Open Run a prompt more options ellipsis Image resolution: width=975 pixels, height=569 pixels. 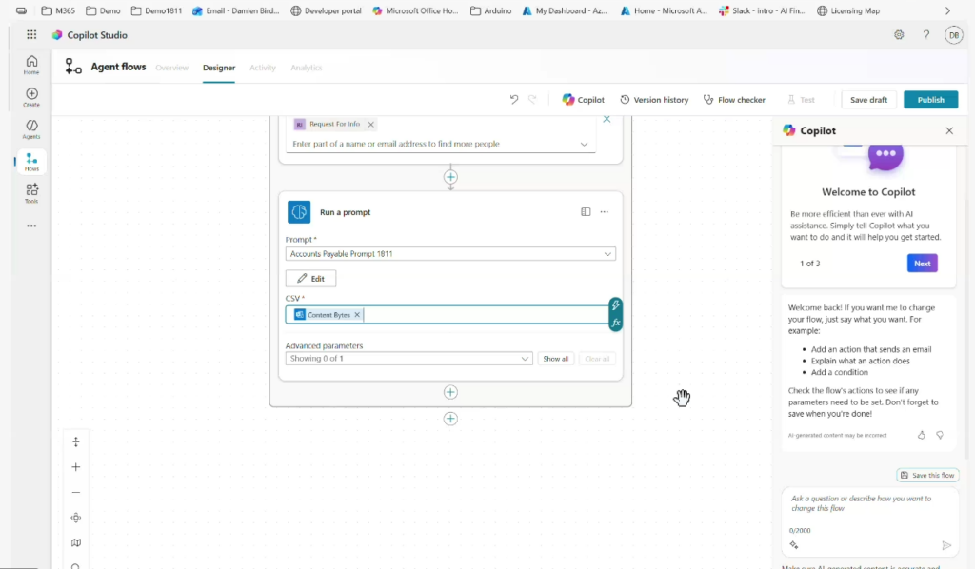(x=604, y=212)
